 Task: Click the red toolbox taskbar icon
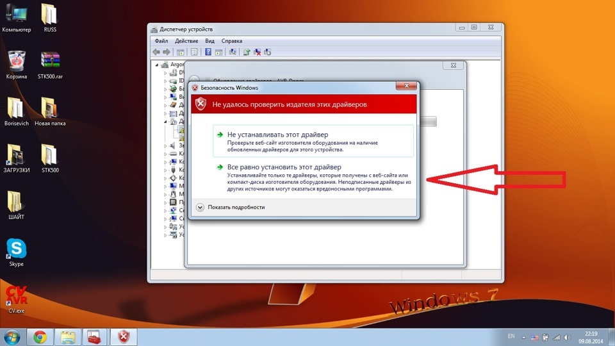pyautogui.click(x=95, y=337)
